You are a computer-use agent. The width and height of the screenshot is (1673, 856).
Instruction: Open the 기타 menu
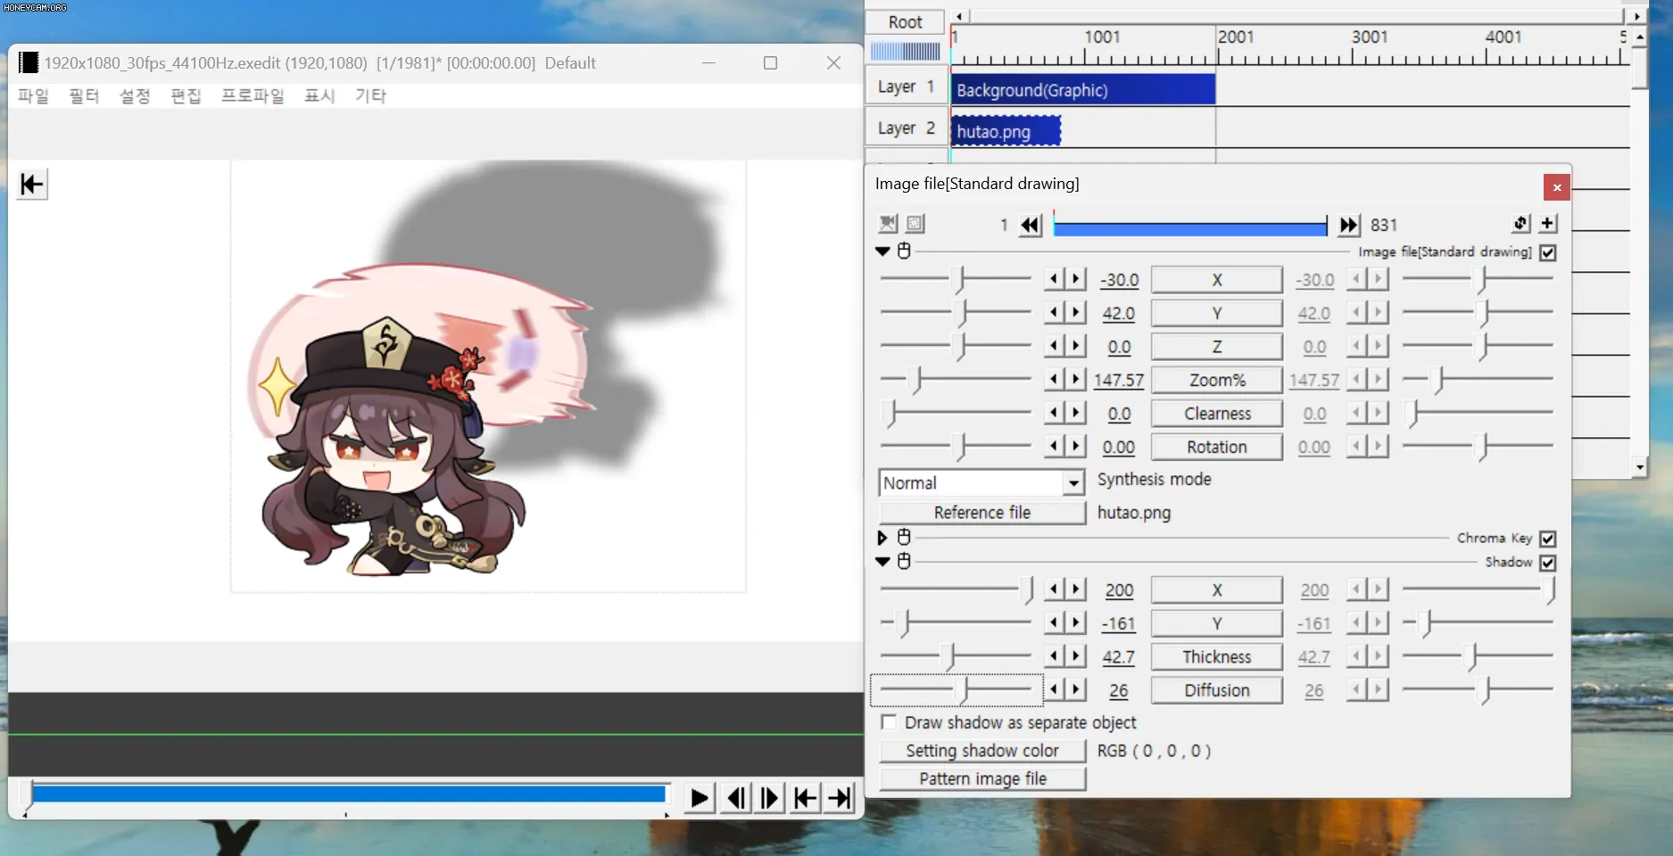370,95
